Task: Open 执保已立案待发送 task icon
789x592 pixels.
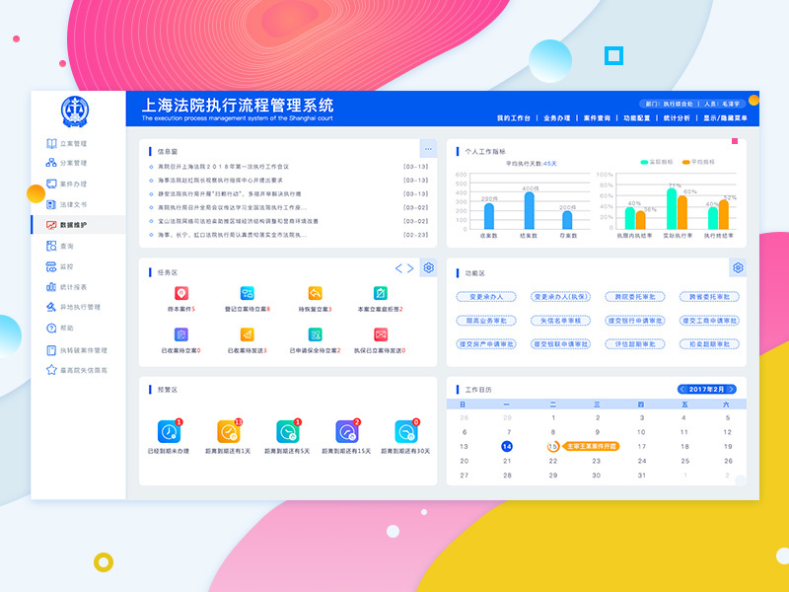Action: 381,334
